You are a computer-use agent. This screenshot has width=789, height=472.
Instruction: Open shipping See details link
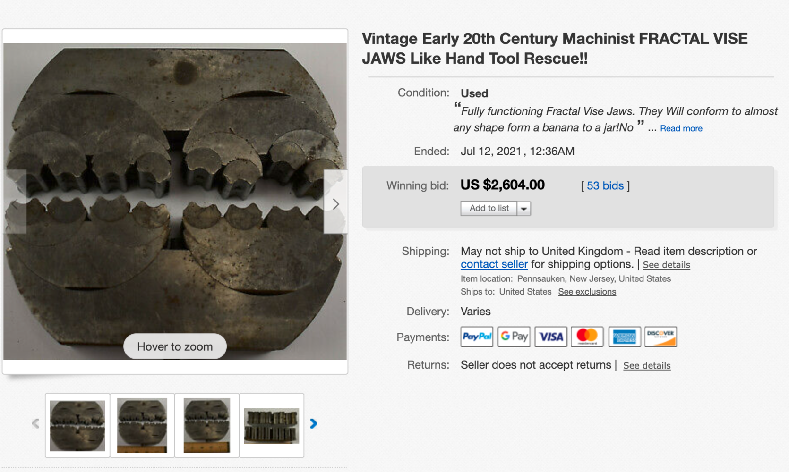coord(666,265)
